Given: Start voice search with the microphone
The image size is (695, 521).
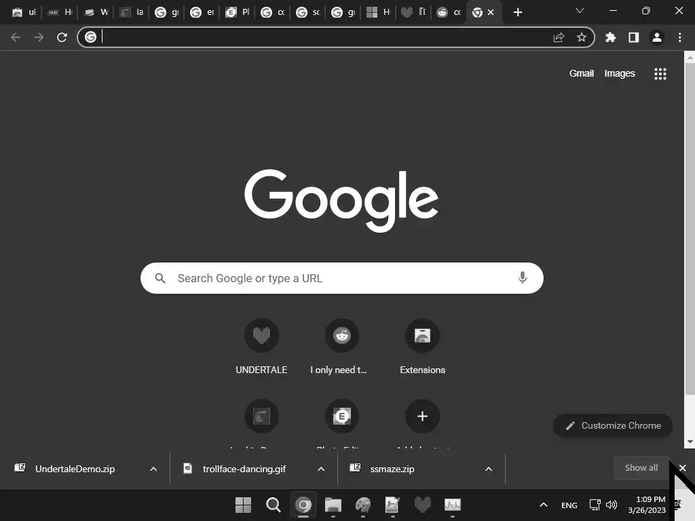Looking at the screenshot, I should pyautogui.click(x=523, y=277).
